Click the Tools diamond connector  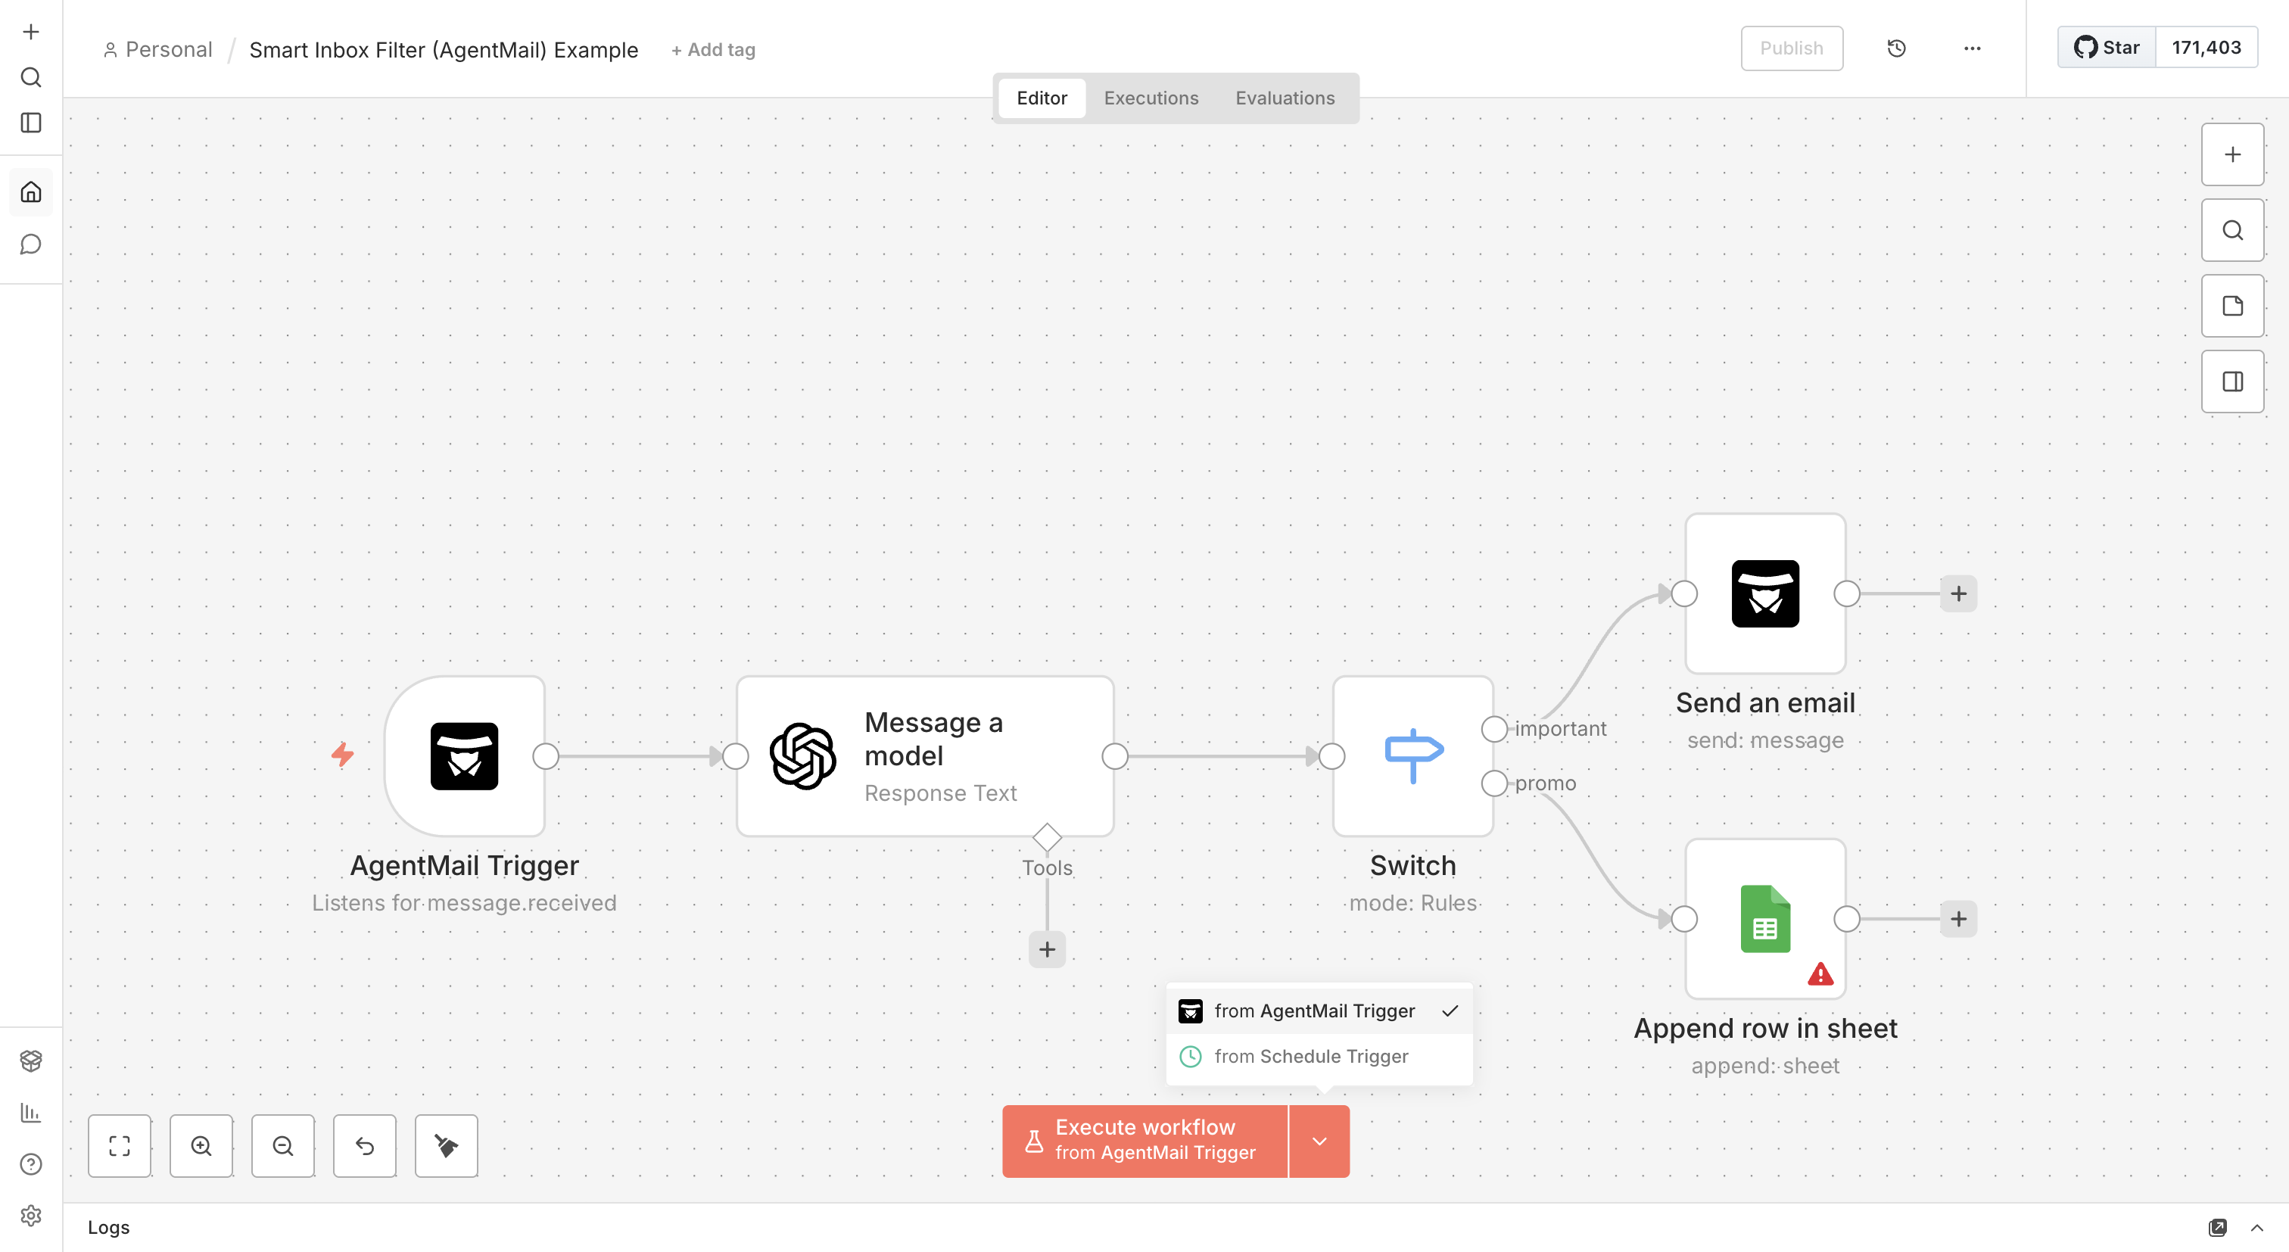click(1047, 837)
